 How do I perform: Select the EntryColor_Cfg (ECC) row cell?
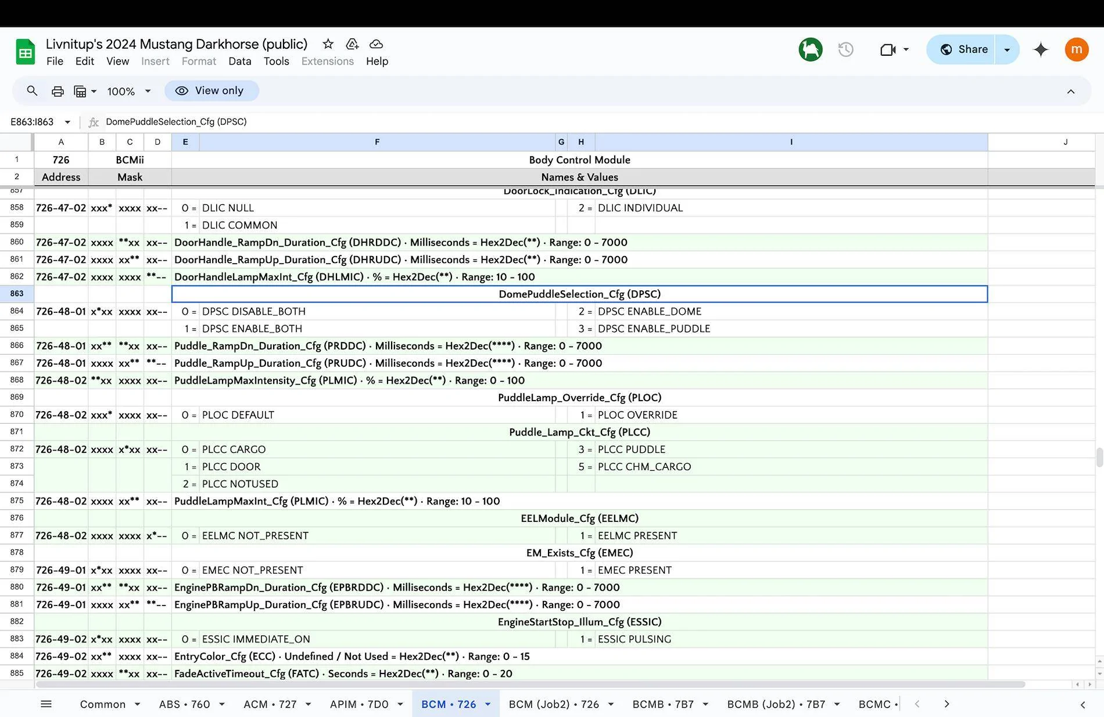click(x=579, y=657)
